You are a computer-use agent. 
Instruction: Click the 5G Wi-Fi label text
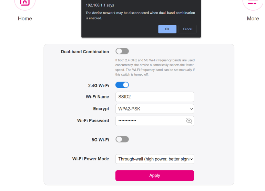[100, 140]
